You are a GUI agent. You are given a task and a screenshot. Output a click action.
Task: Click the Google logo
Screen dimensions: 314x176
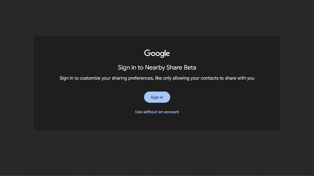pyautogui.click(x=157, y=53)
